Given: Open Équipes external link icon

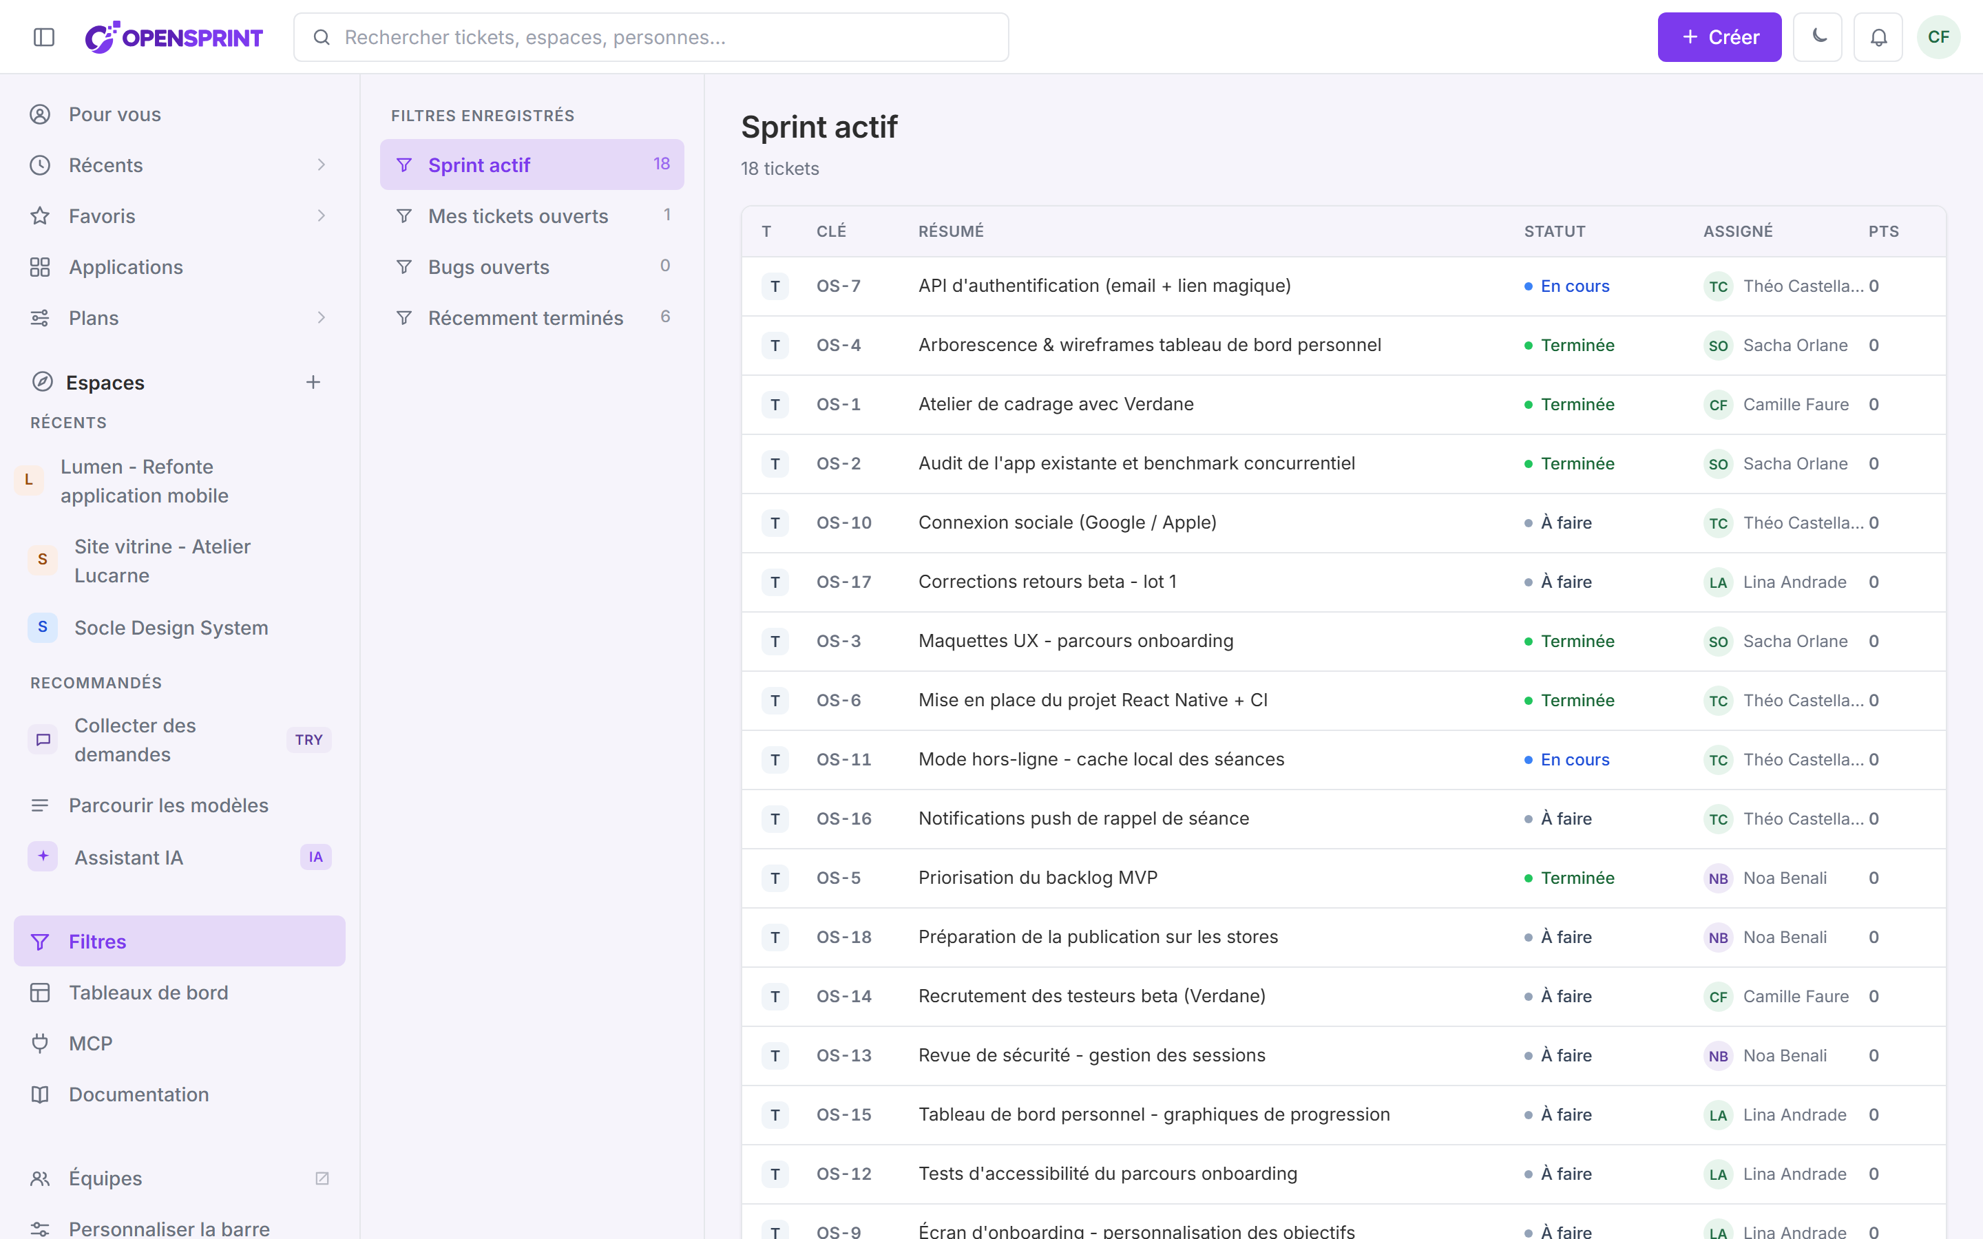Looking at the screenshot, I should click(322, 1178).
